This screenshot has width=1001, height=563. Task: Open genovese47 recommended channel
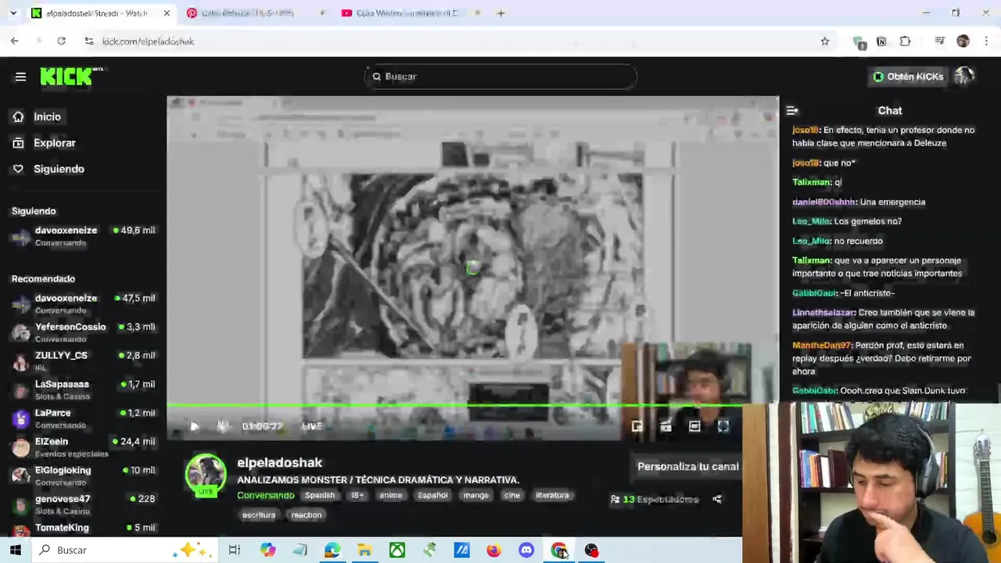(x=83, y=504)
